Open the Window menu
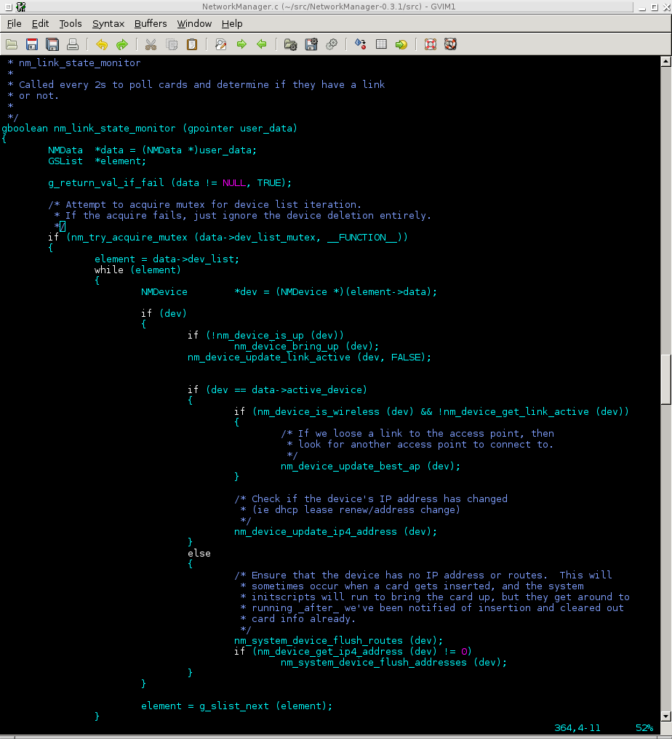Screen dimensions: 672x739 194,23
